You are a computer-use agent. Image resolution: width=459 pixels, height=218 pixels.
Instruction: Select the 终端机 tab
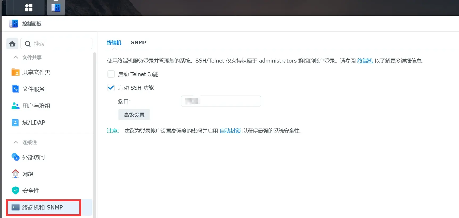114,43
